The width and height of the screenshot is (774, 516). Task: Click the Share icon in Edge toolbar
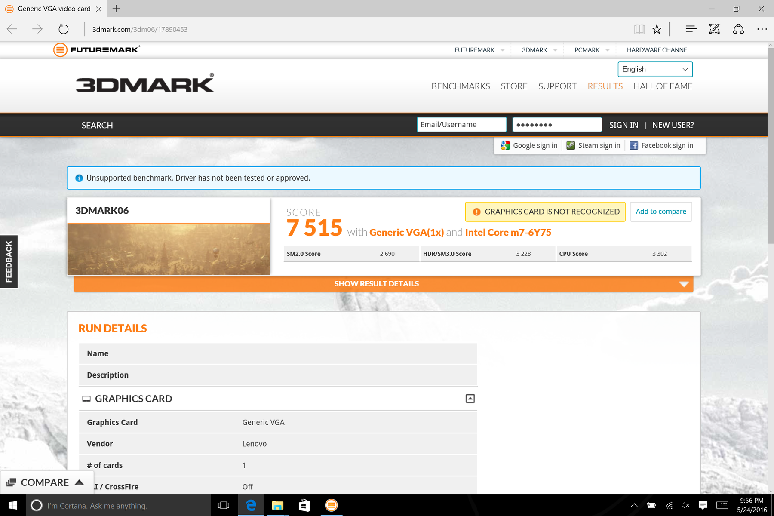tap(738, 29)
